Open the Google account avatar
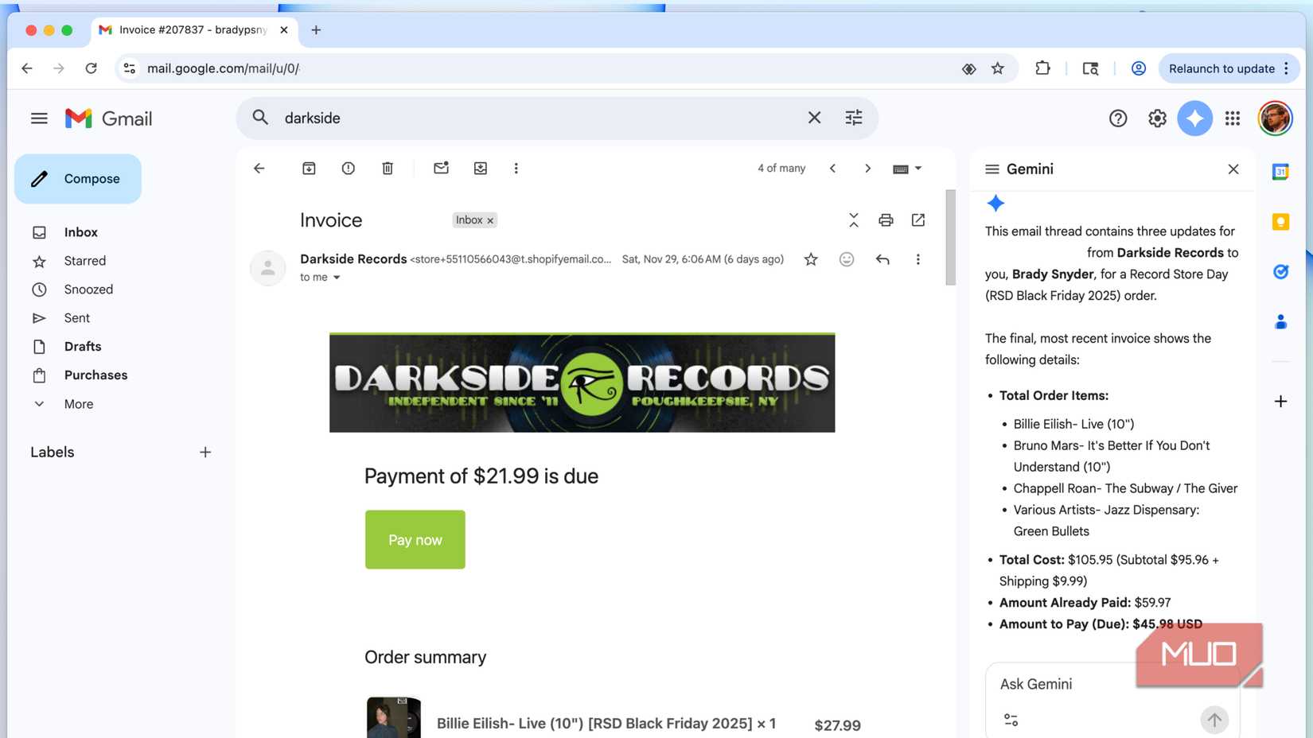Image resolution: width=1313 pixels, height=738 pixels. click(x=1275, y=118)
